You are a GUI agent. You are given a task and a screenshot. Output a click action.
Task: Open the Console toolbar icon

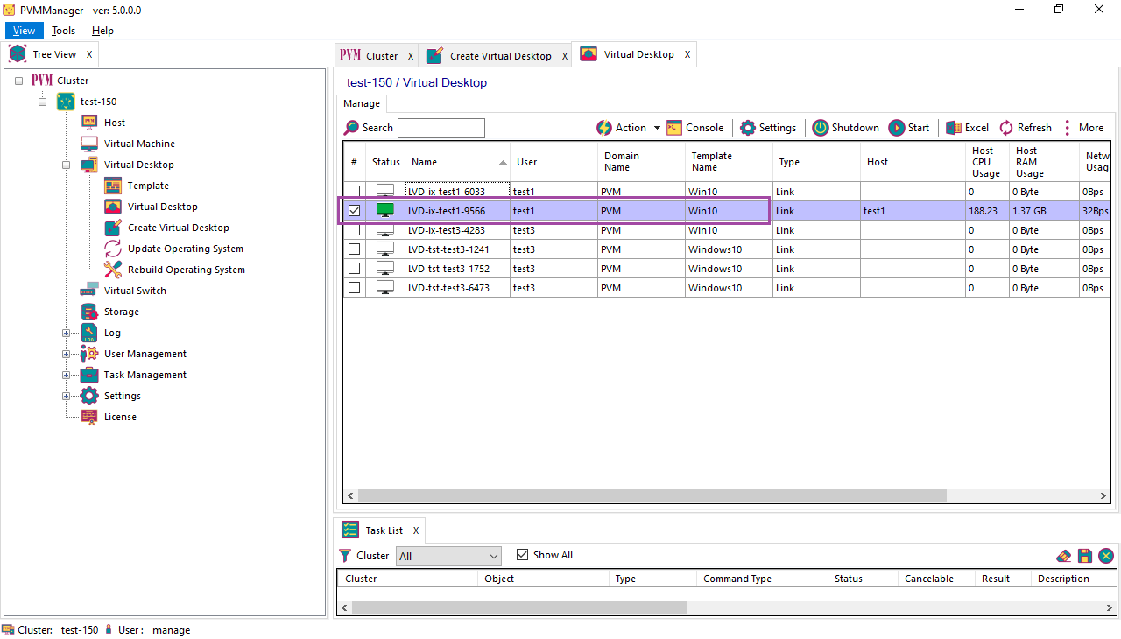674,128
